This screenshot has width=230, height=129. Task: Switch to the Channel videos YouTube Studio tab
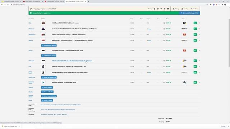tap(54, 1)
